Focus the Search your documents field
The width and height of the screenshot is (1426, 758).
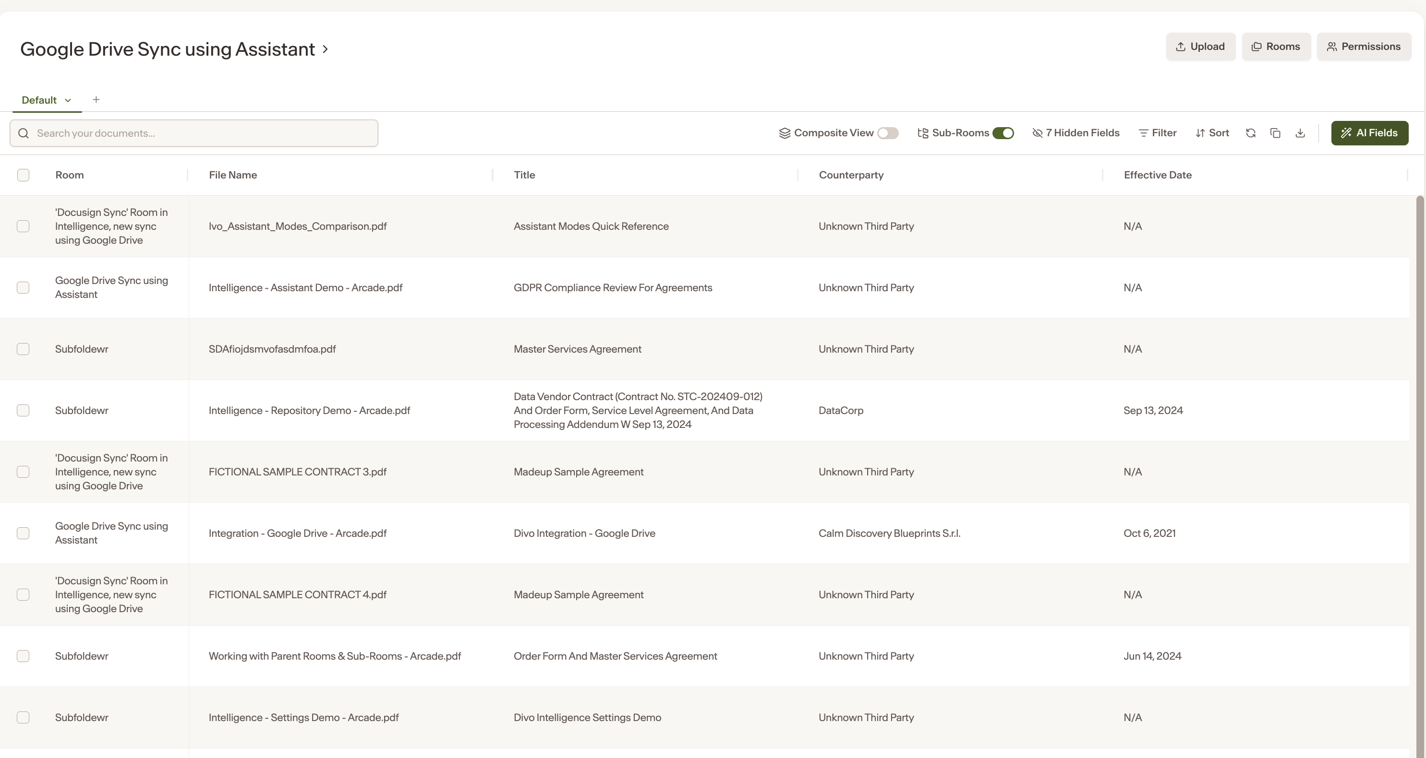[194, 133]
